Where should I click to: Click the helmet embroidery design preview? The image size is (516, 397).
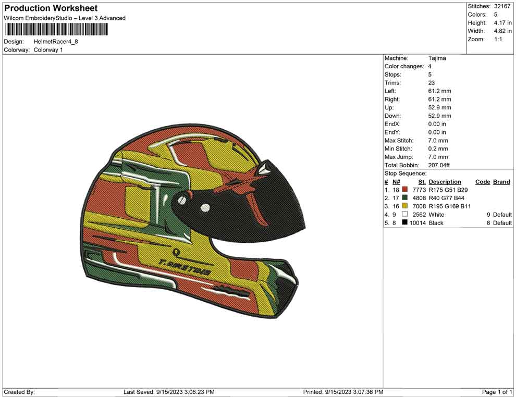(x=193, y=221)
